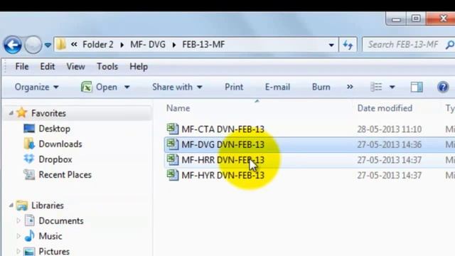
Task: Click the blue Help question mark icon
Action: coord(443,87)
